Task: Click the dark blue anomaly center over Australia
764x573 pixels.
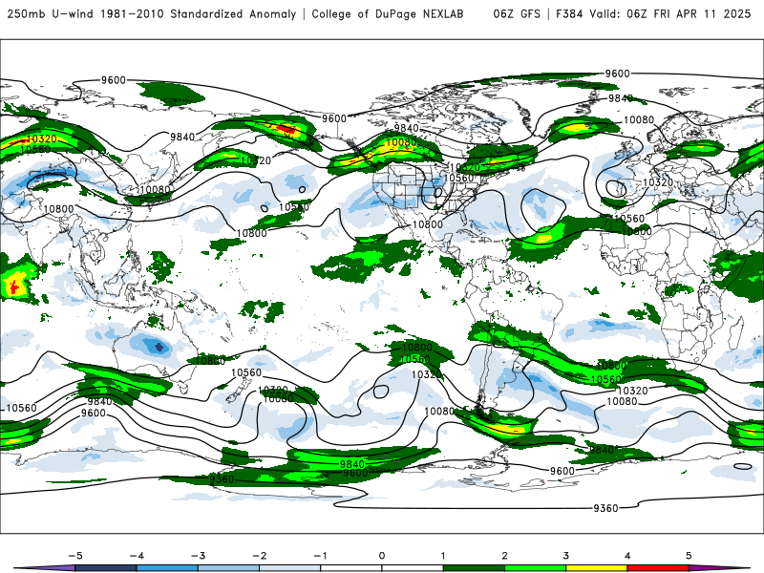Action: point(159,347)
